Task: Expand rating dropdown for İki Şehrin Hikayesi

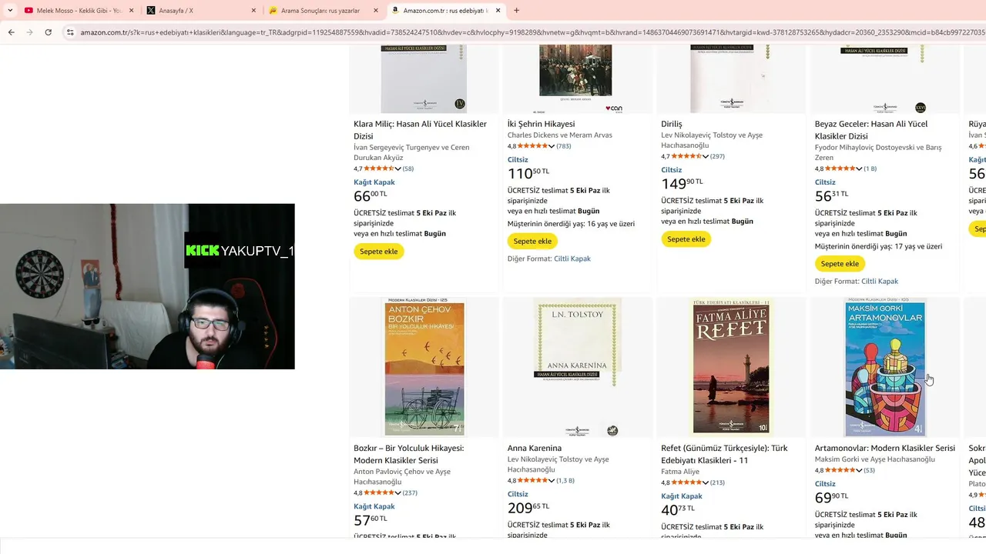Action: tap(552, 146)
